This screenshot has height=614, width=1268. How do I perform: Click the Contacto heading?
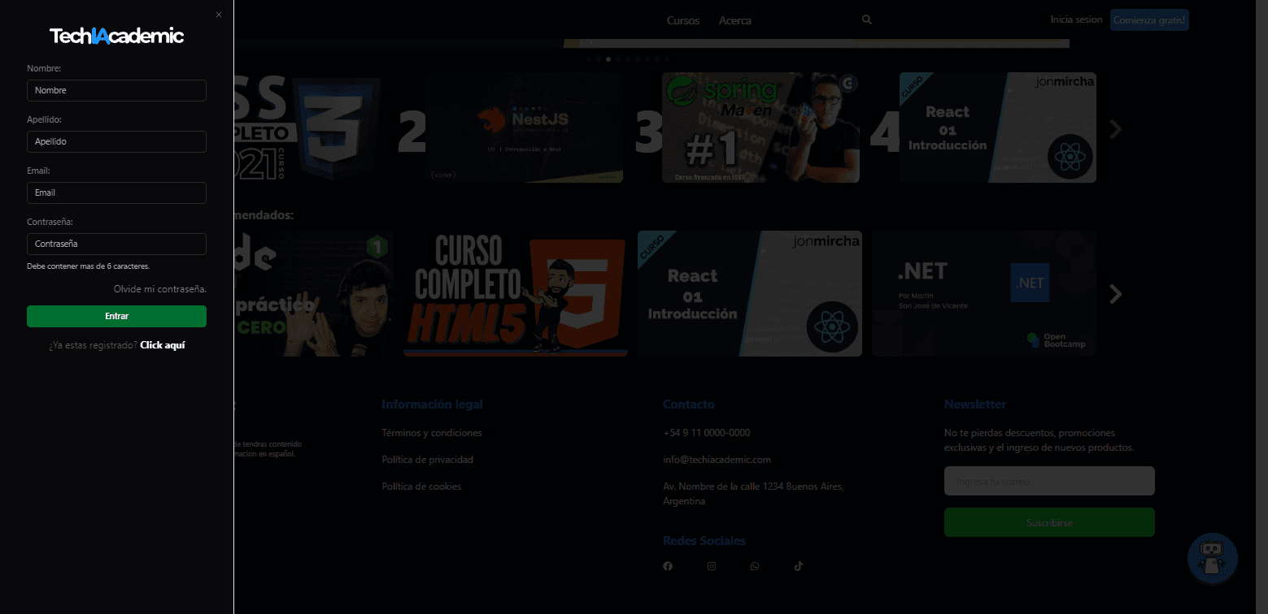point(689,404)
